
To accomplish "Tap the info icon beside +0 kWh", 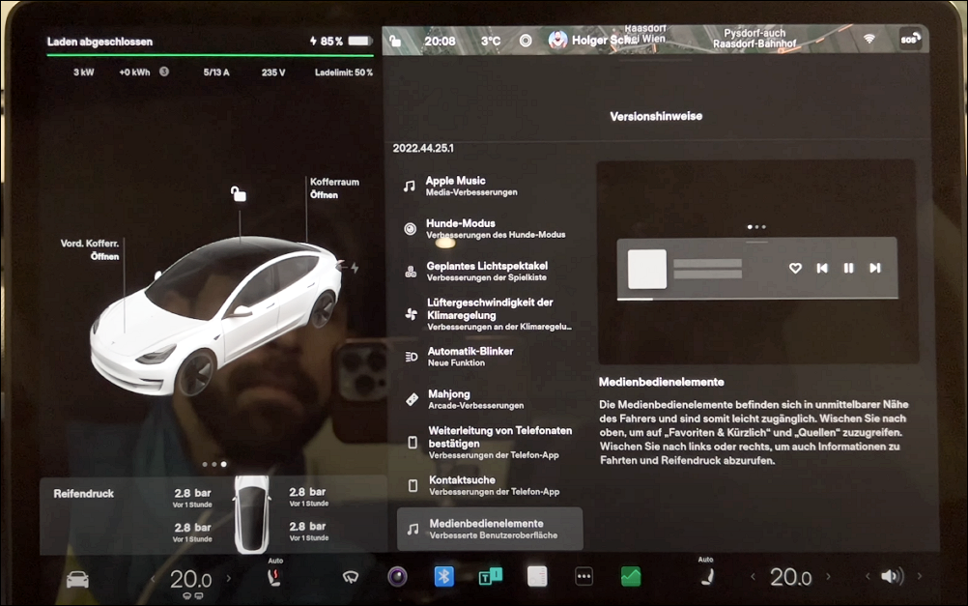I will [x=164, y=72].
